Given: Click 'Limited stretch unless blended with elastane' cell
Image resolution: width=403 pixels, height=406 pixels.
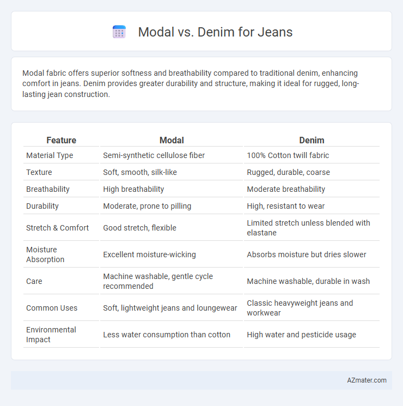Looking at the screenshot, I should [x=308, y=228].
